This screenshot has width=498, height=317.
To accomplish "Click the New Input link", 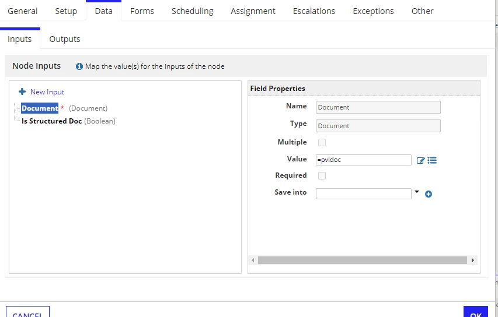I will point(47,92).
